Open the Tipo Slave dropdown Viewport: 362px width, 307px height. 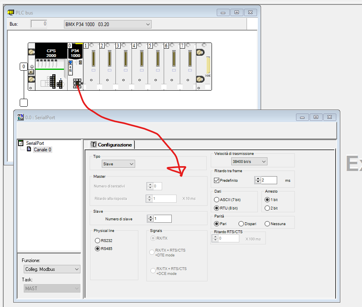pos(118,164)
